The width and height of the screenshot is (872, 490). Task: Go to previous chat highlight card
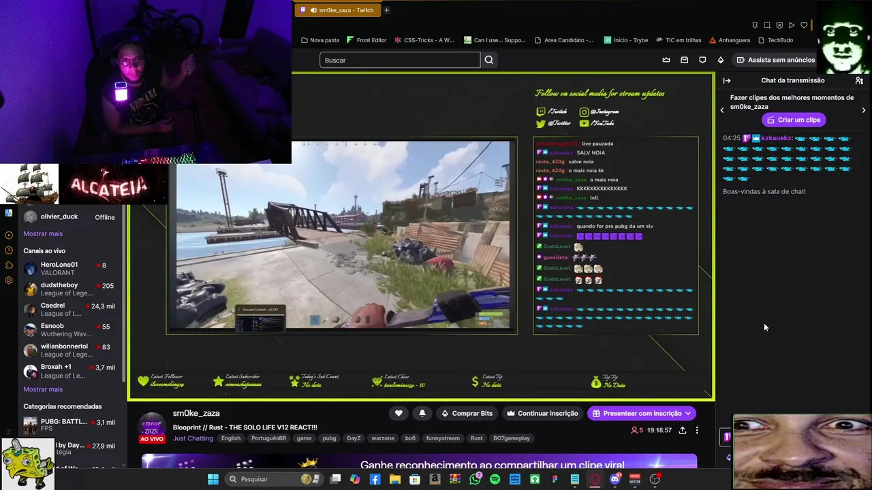click(x=722, y=110)
